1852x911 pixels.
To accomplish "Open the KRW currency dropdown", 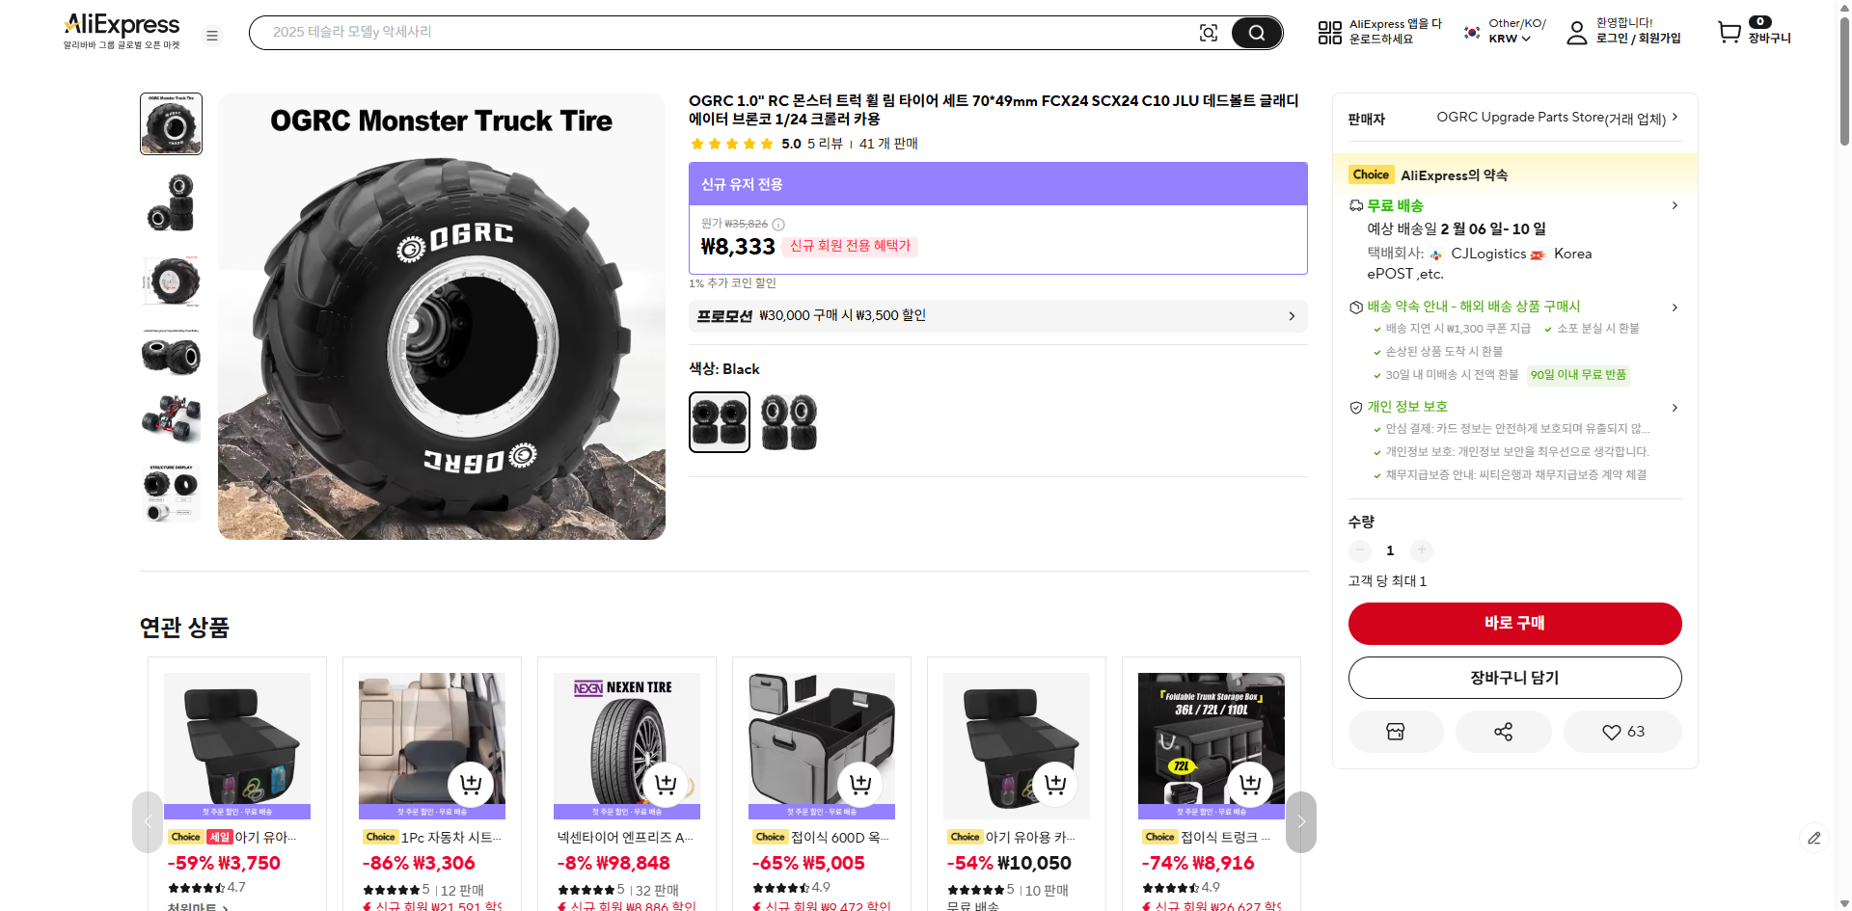I will coord(1510,39).
